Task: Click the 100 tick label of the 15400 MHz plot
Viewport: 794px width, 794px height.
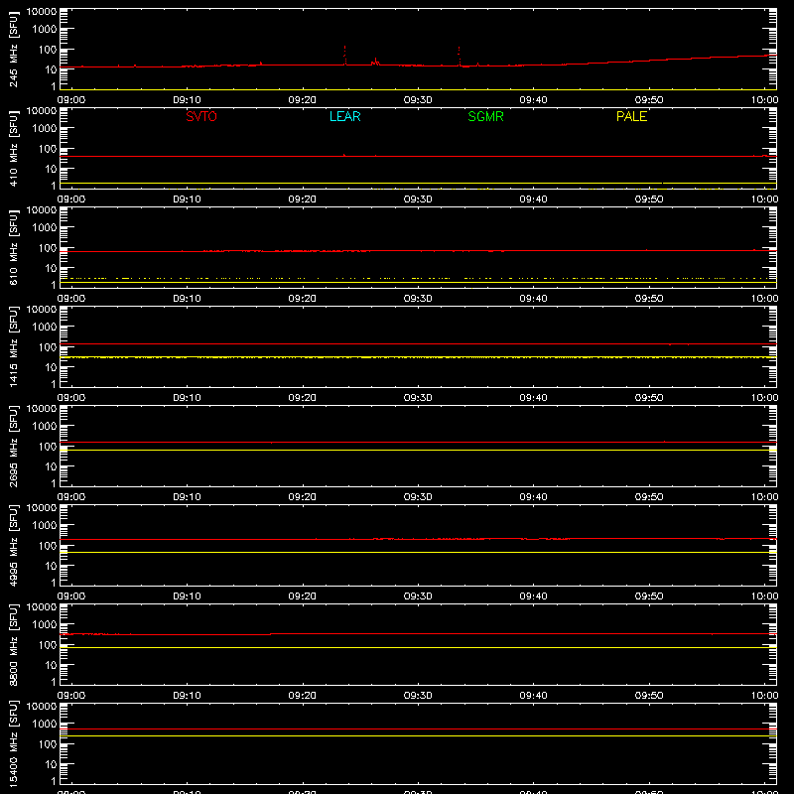Action: (48, 743)
